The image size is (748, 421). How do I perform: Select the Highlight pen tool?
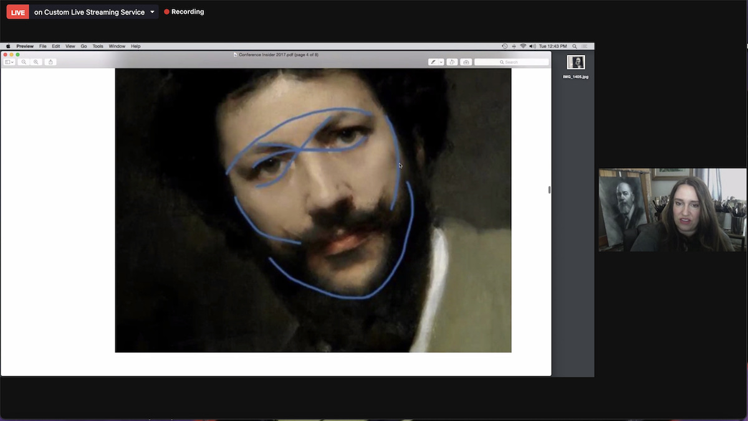click(x=433, y=62)
